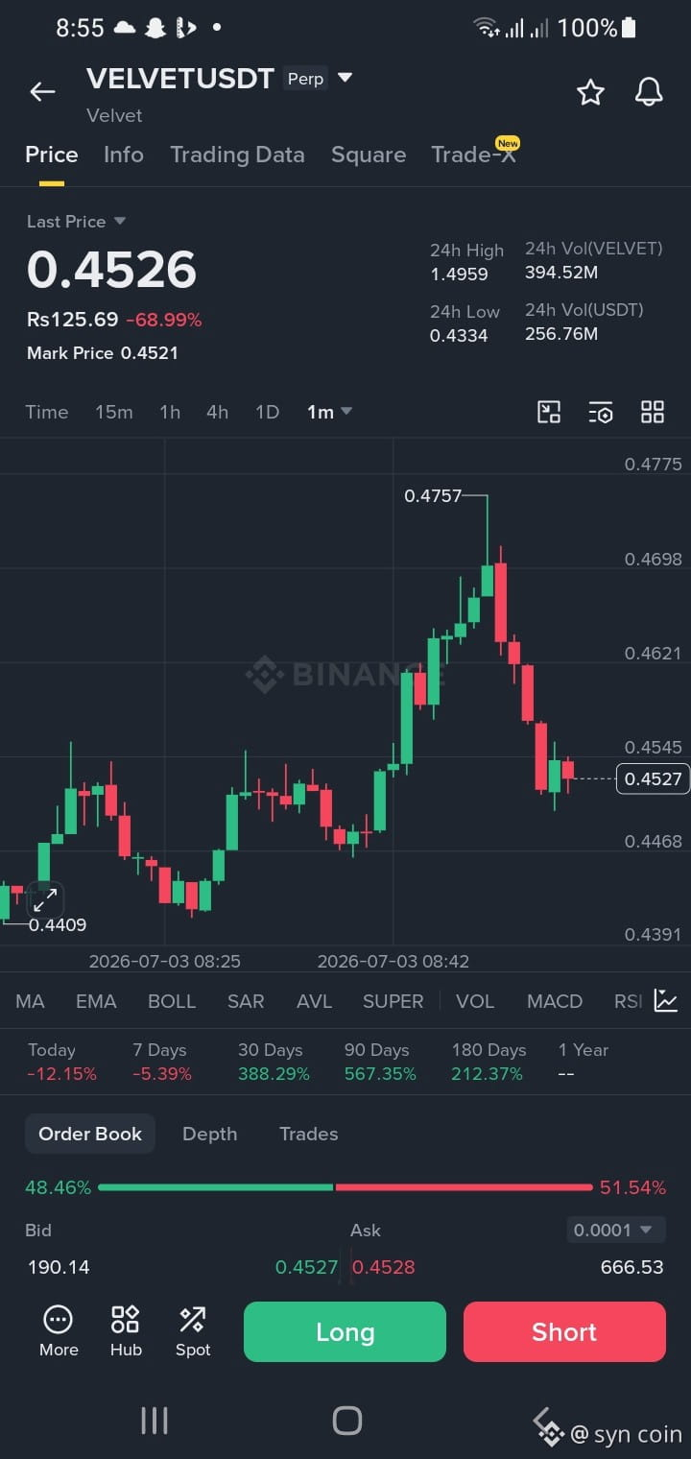Open the More menu icon

click(x=59, y=1331)
